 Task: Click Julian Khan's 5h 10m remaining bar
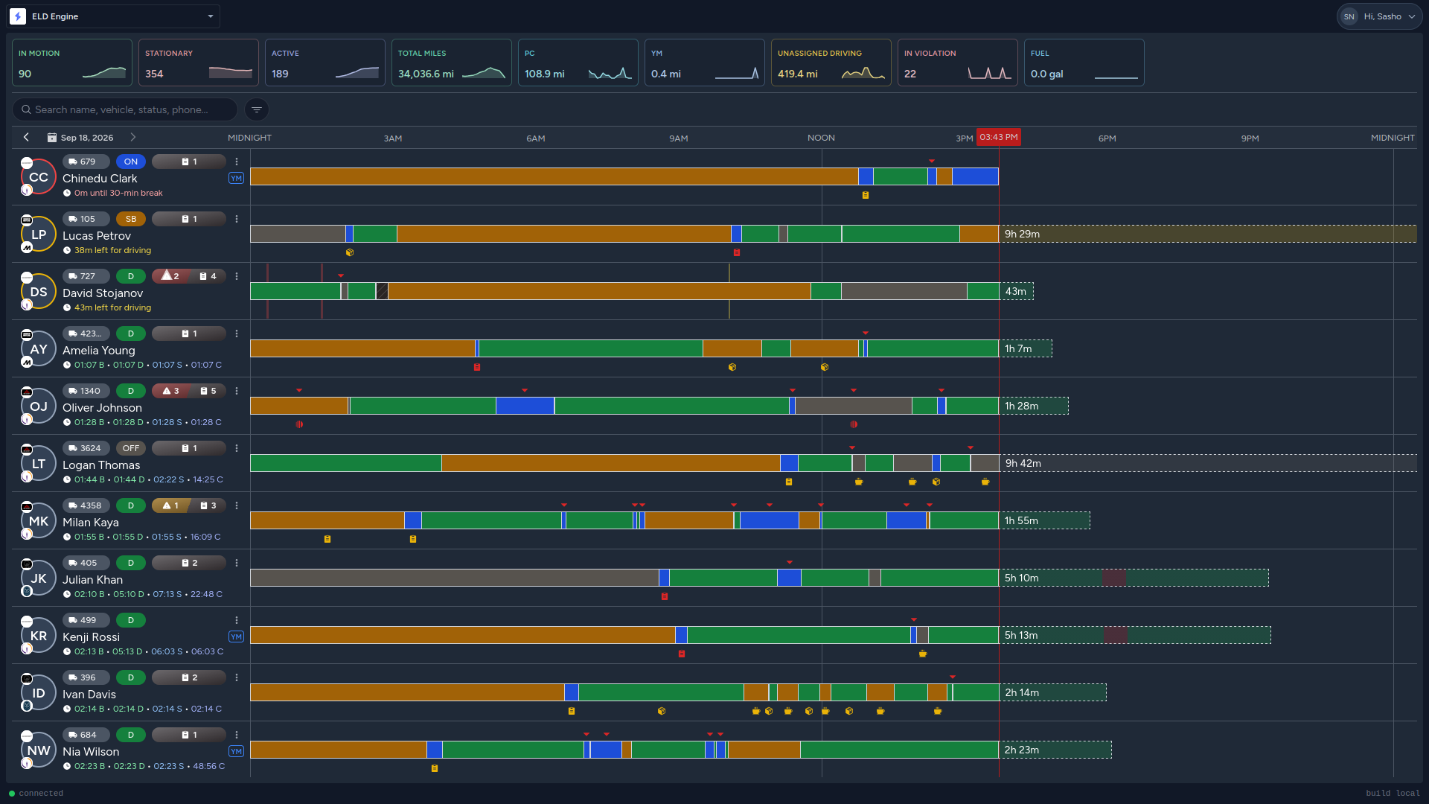(x=1134, y=578)
